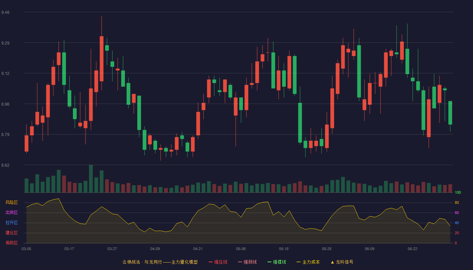The height and width of the screenshot is (270, 473).
Task: Toggle the 强压线 legend entry
Action: (218, 262)
